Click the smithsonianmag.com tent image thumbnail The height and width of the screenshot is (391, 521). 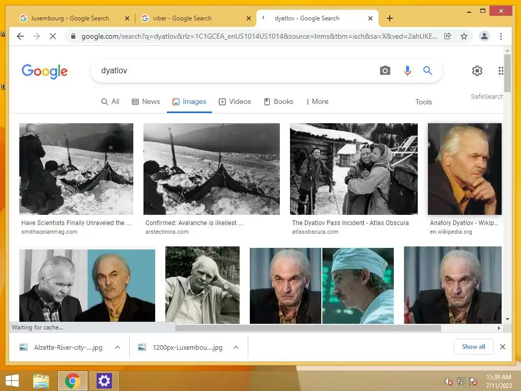pos(76,169)
